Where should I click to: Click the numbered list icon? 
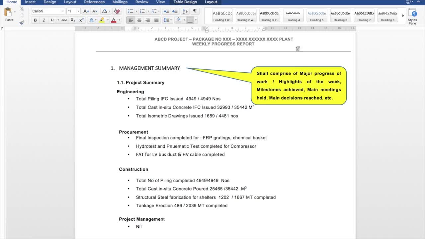[142, 11]
